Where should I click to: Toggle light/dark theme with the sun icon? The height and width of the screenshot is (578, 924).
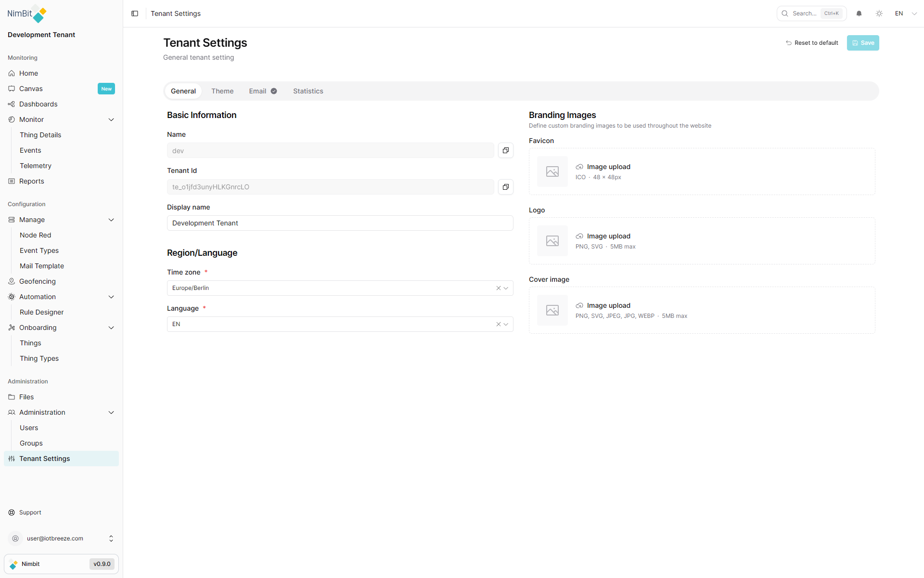879,13
